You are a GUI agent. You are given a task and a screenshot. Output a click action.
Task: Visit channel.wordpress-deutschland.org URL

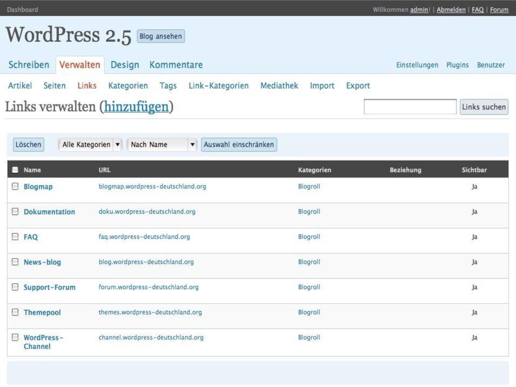pos(151,337)
